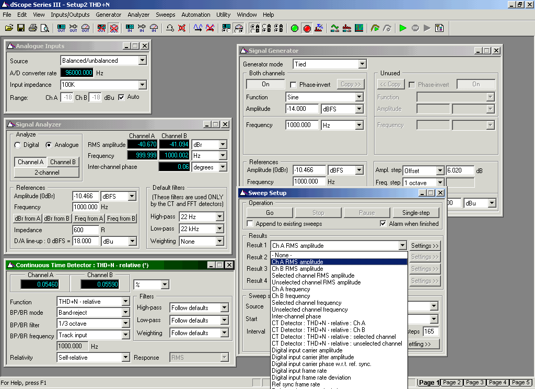Click the yellow sweep curve icon
The image size is (535, 389).
[x=375, y=28]
